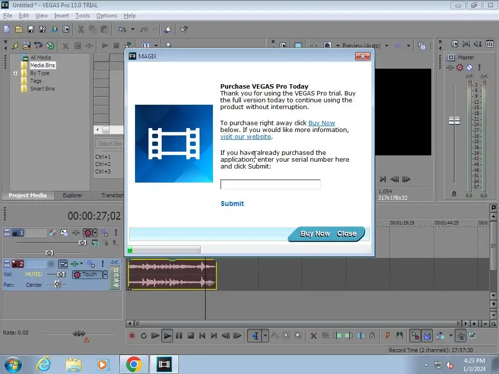Toggle Loop Playback in transport bar
This screenshot has width=499, height=374.
point(144,336)
